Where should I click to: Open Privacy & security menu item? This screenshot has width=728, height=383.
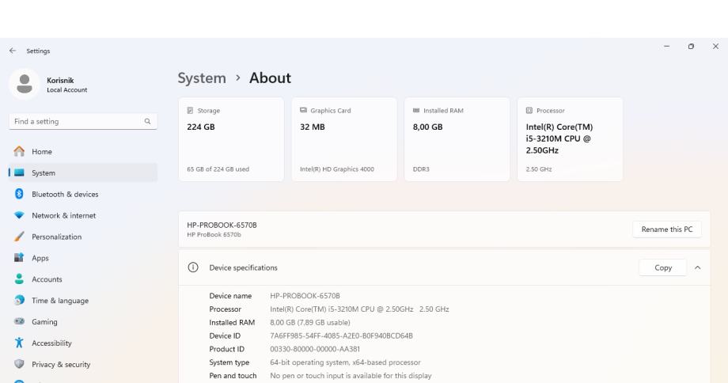61,365
